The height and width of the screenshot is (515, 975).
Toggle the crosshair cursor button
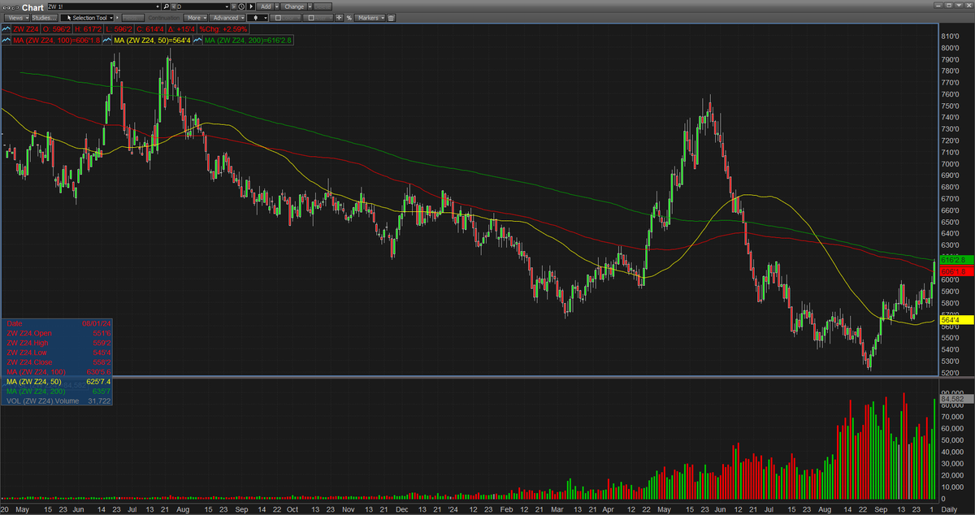pos(339,18)
